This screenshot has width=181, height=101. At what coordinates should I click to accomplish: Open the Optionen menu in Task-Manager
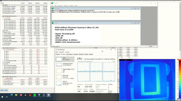point(62,52)
